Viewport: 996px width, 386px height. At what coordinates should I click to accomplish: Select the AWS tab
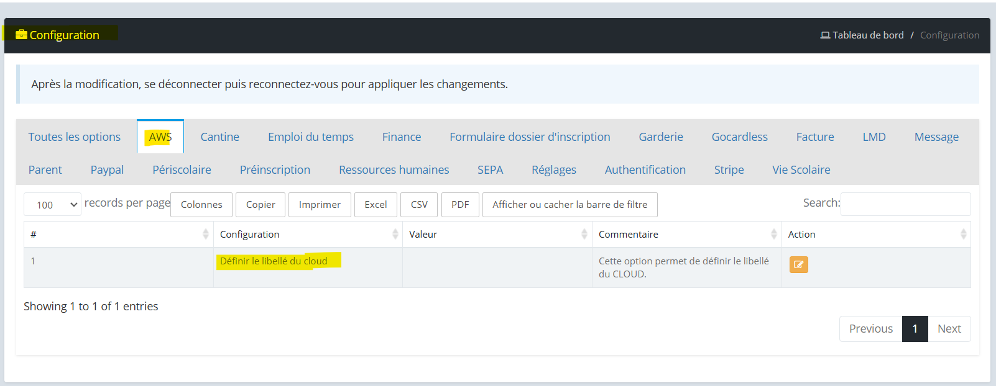point(160,137)
